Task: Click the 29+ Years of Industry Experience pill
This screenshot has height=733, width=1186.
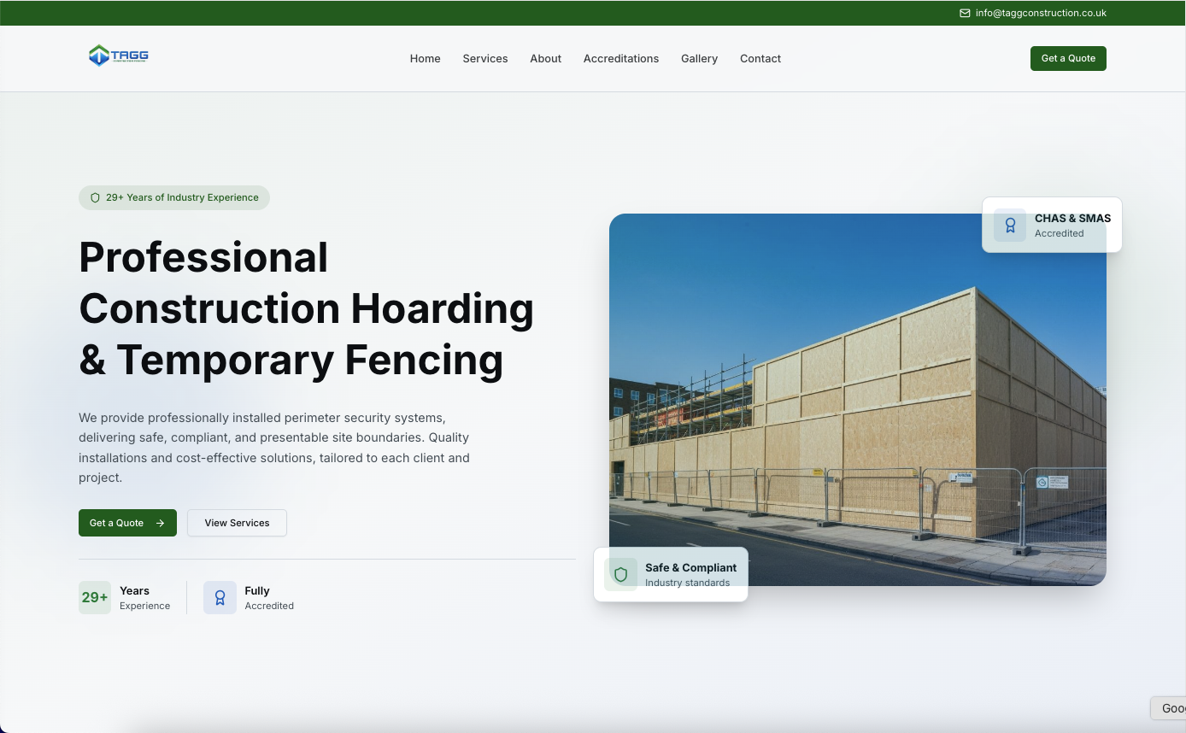Action: pyautogui.click(x=174, y=197)
